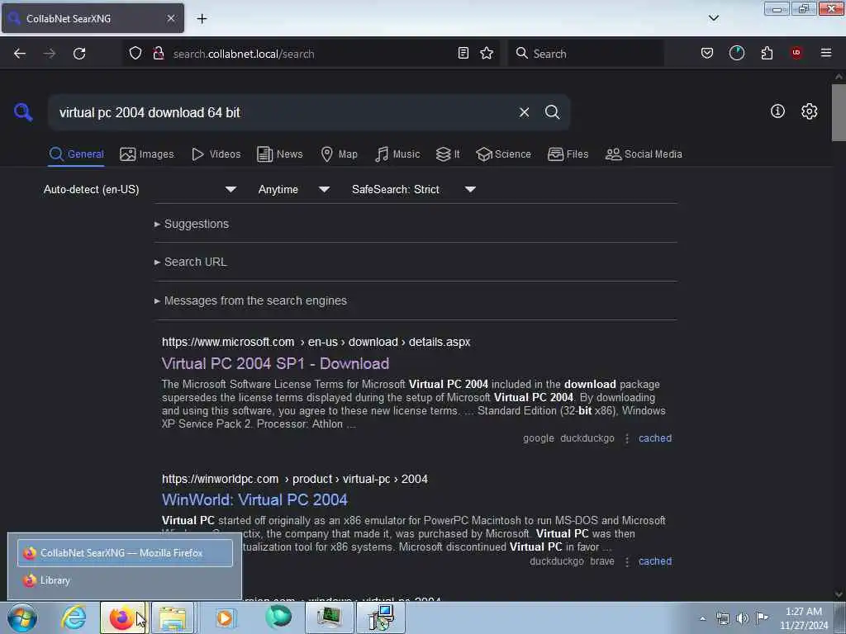Open Virtual PC 2004 SP1 - Download result
The image size is (846, 634).
(275, 363)
